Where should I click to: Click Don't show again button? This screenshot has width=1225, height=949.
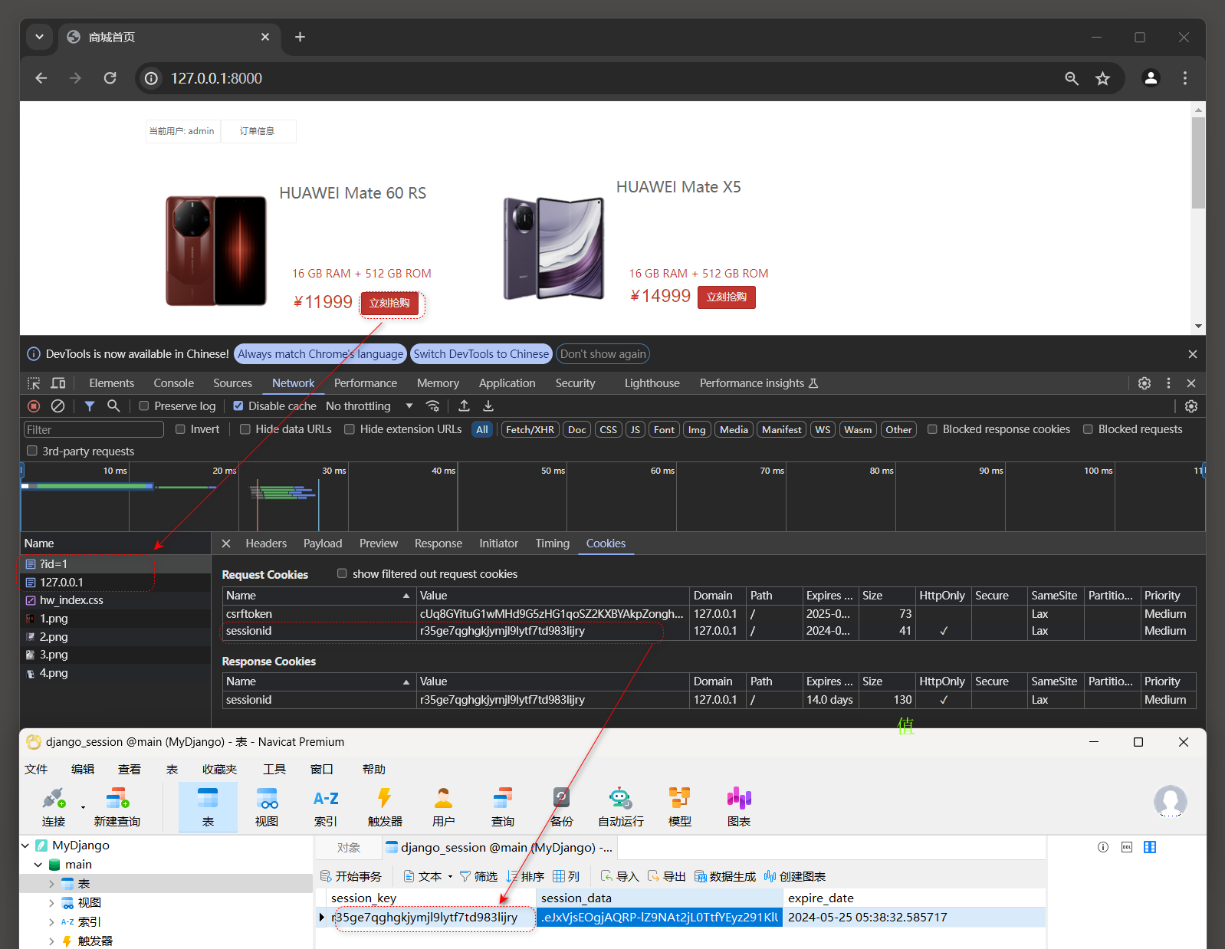(603, 354)
